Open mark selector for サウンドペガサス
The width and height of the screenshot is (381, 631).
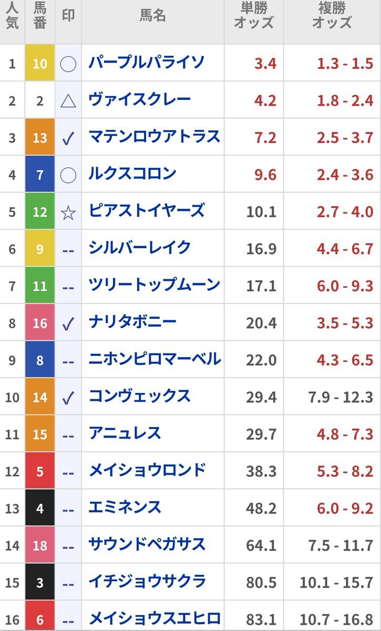point(68,546)
